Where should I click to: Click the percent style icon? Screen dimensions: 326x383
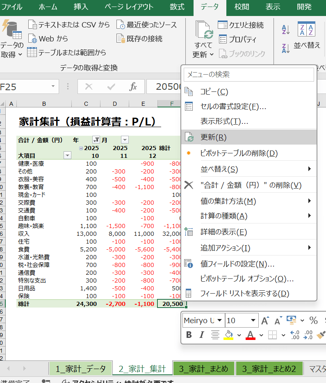[x=313, y=320]
